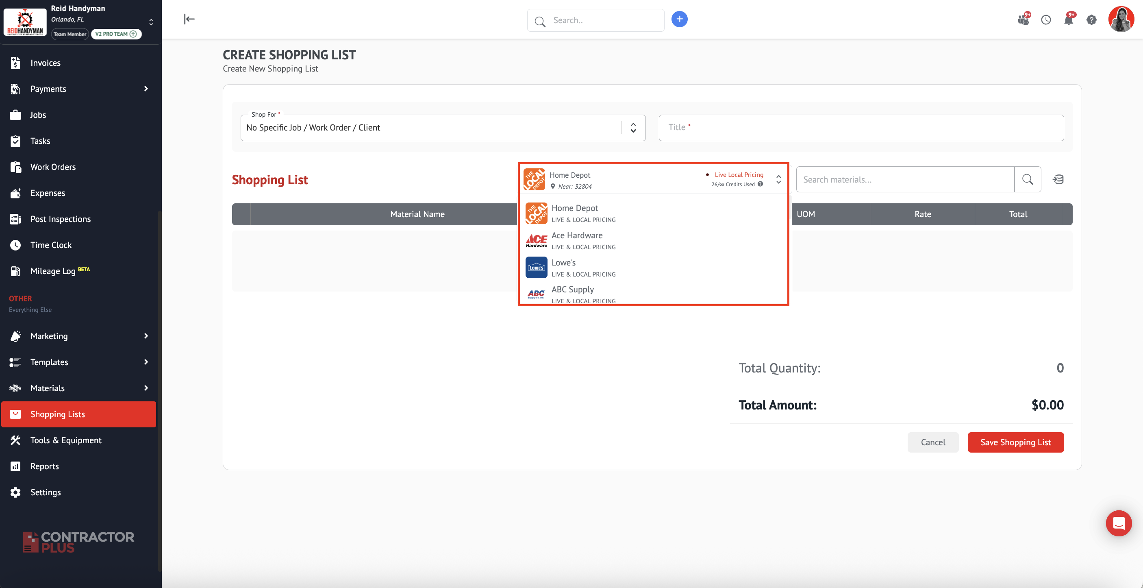Click the help question mark icon
The image size is (1143, 588).
coord(1091,20)
